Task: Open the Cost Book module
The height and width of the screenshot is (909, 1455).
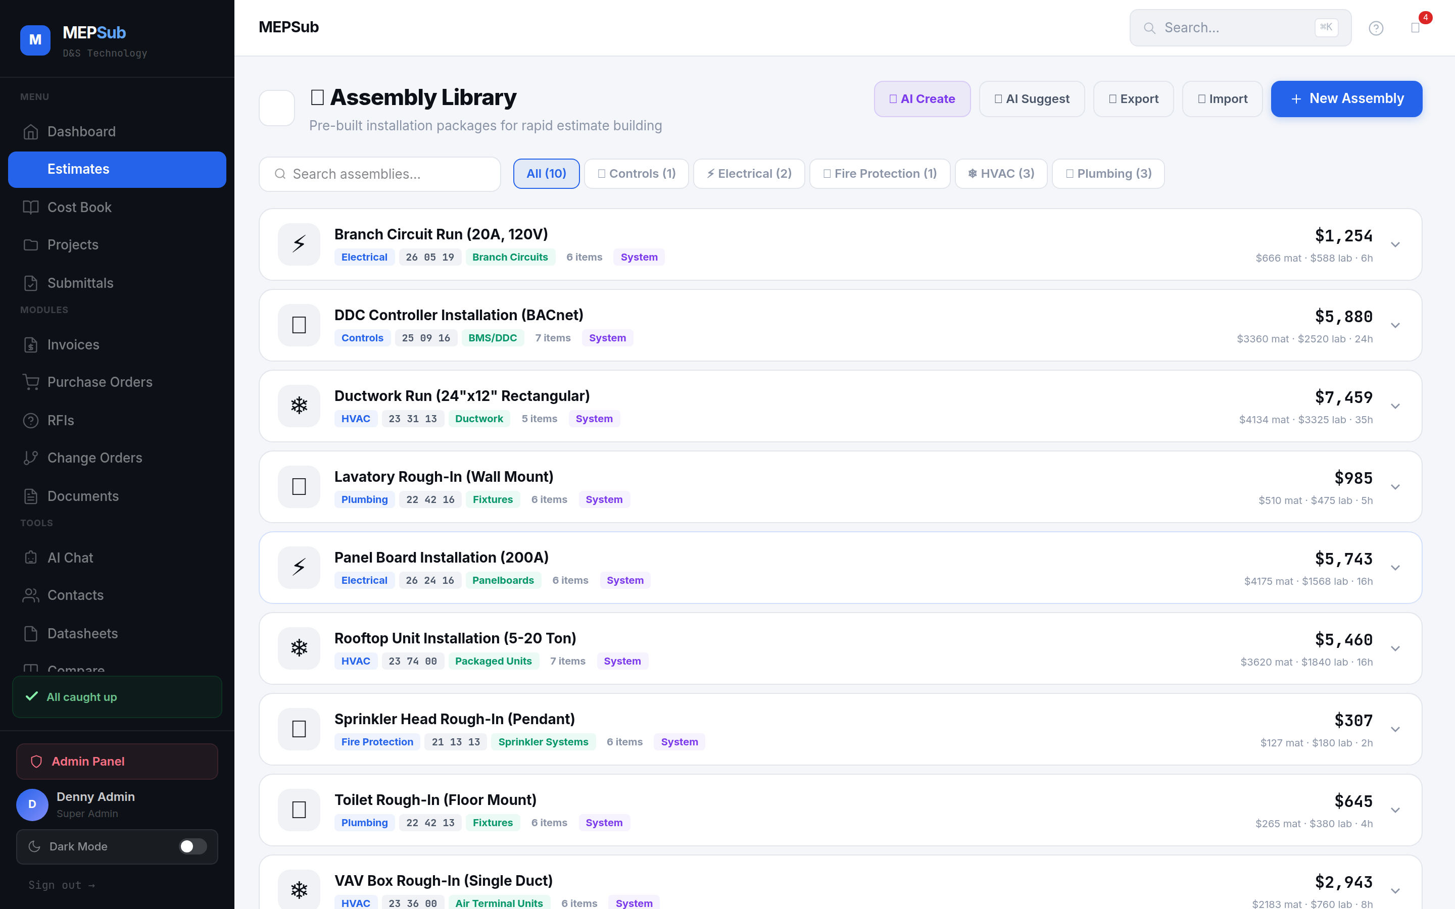Action: coord(79,207)
